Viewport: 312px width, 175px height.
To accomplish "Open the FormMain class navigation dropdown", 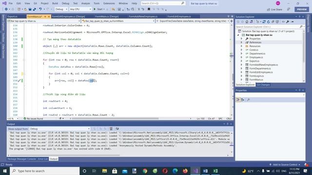I will point(118,21).
